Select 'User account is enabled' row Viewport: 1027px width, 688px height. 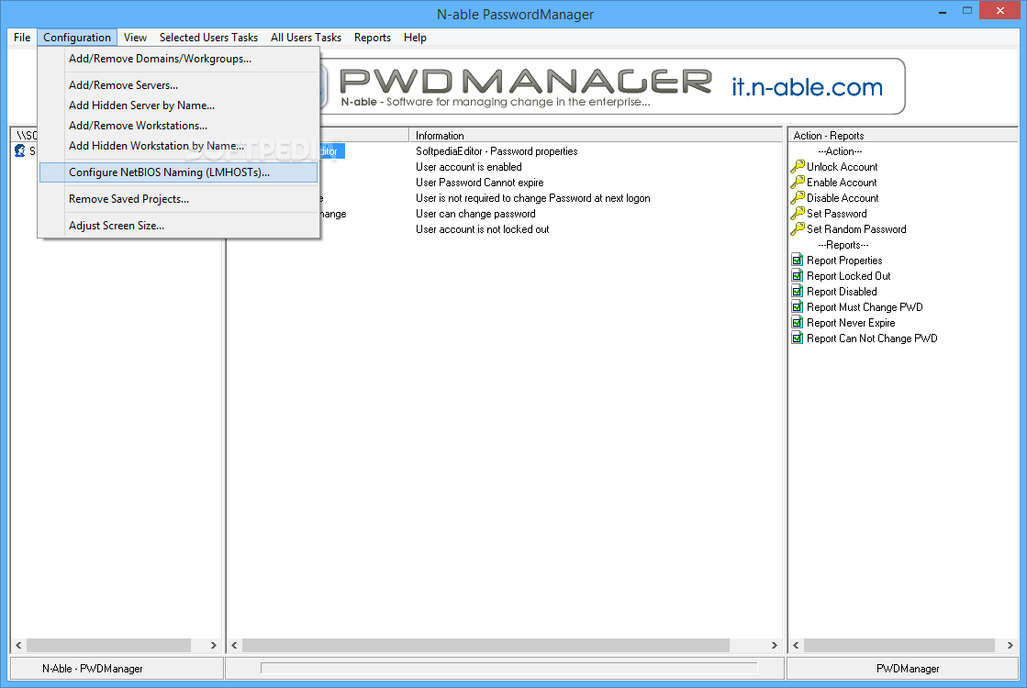(468, 167)
